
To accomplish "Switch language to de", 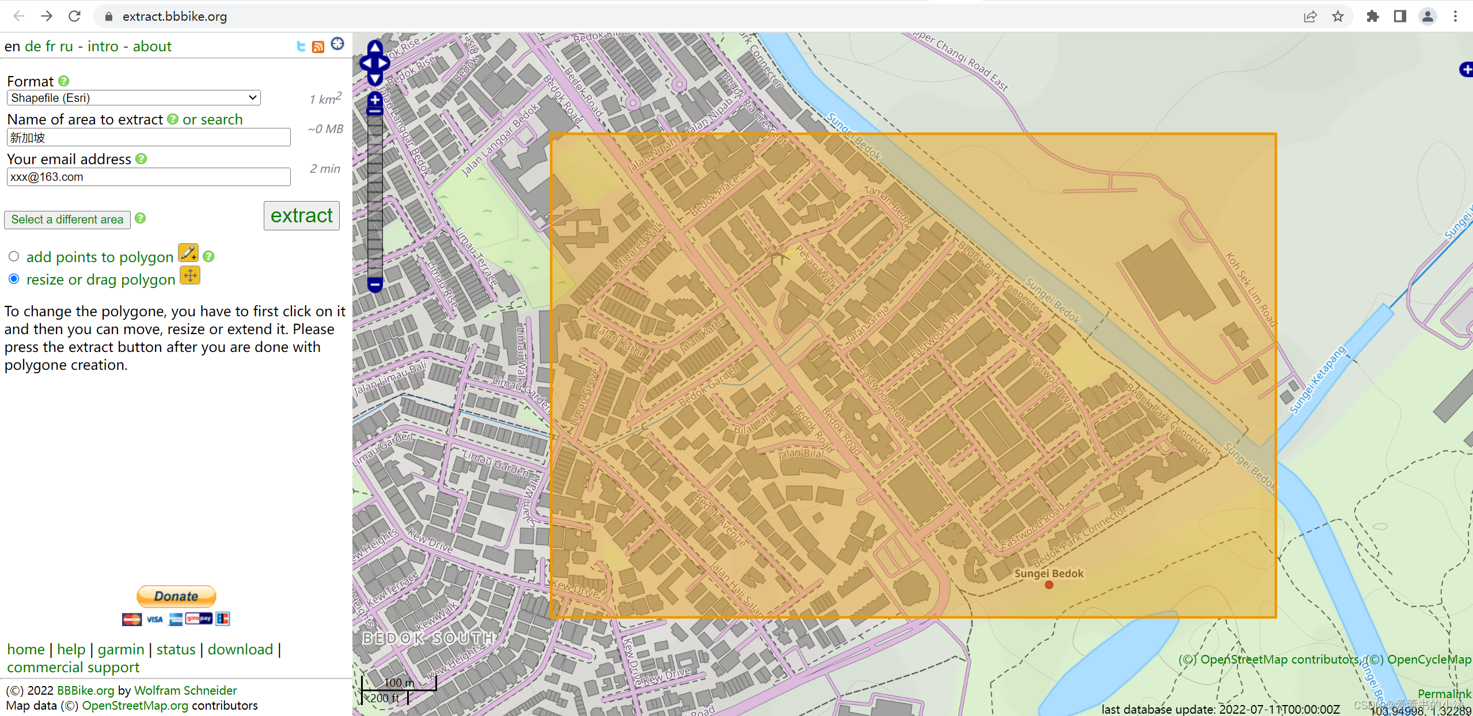I will 33,47.
